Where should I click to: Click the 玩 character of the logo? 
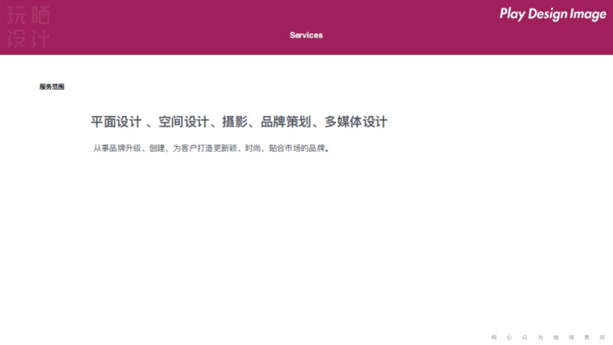click(x=16, y=14)
